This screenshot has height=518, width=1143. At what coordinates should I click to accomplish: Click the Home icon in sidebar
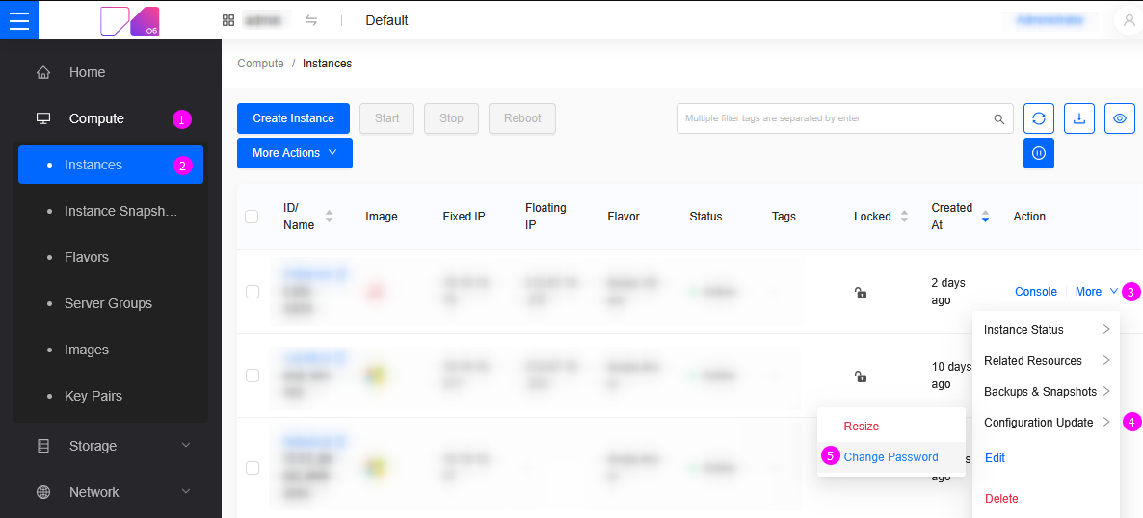pos(43,73)
